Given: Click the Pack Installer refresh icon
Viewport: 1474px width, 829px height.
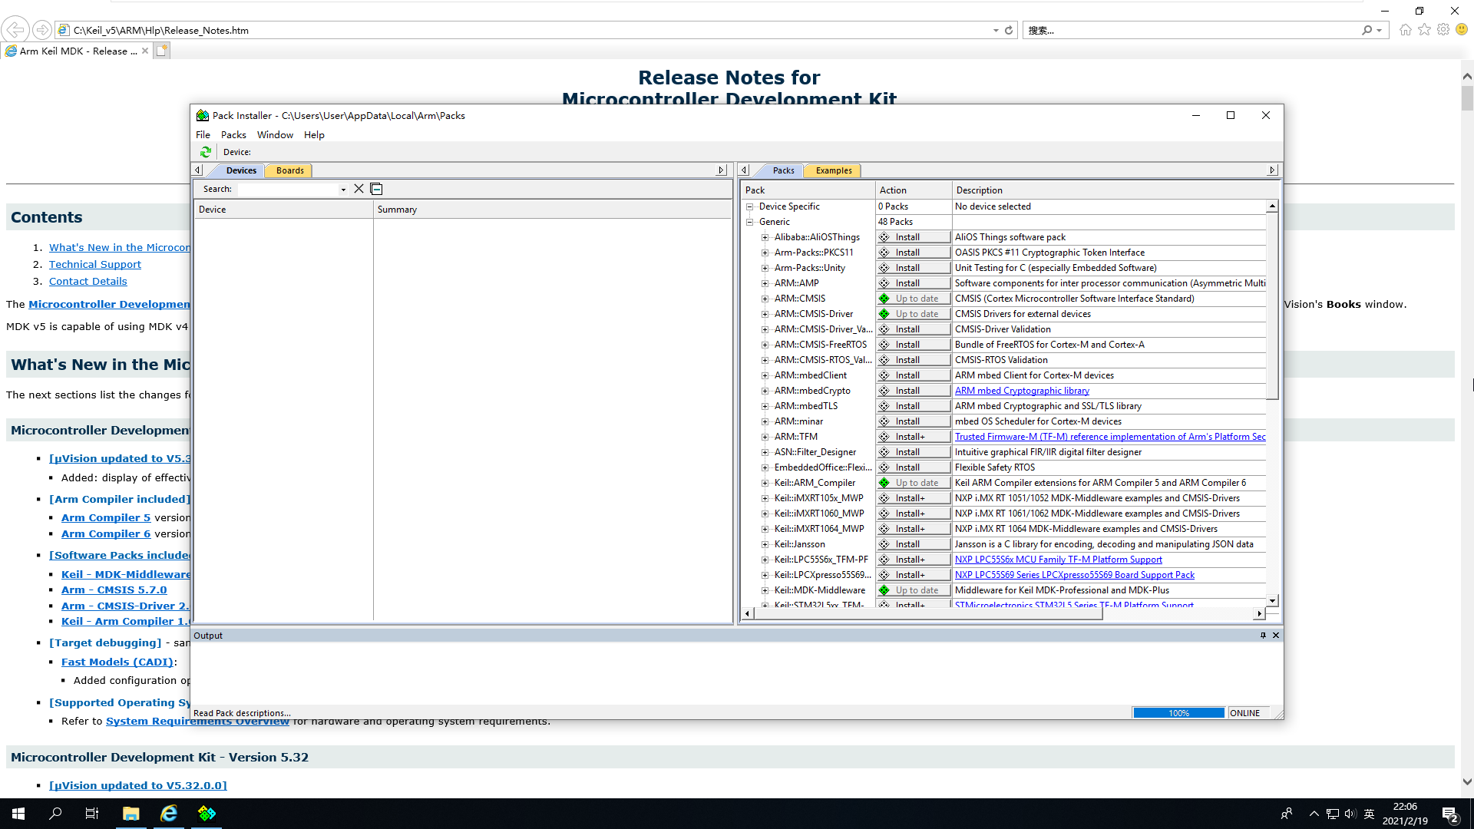Looking at the screenshot, I should tap(204, 152).
